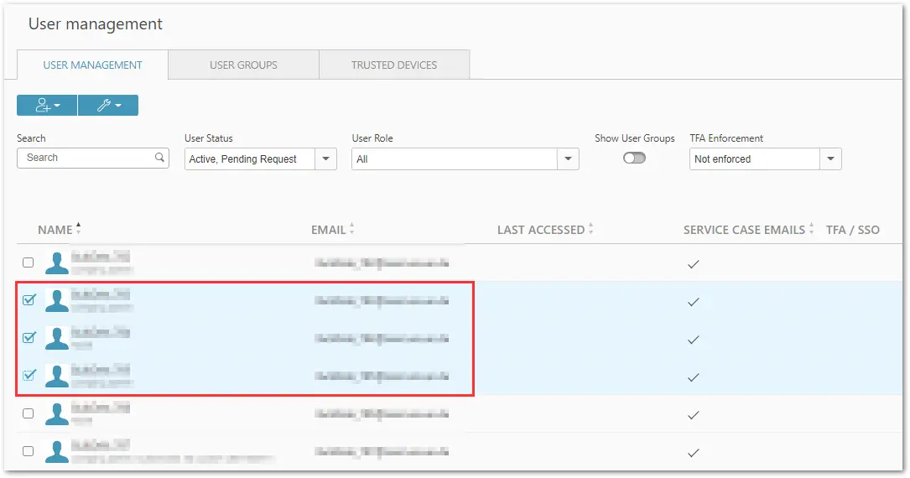Open the add user dropdown button
The image size is (910, 478).
click(x=47, y=106)
